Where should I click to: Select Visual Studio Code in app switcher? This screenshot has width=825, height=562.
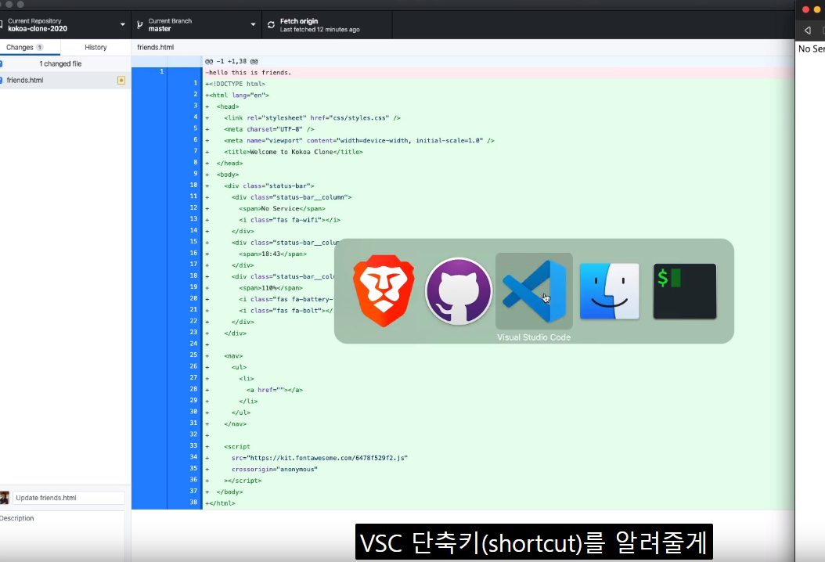point(534,291)
